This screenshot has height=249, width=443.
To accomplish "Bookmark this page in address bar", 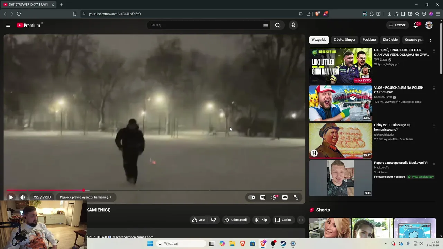I will click(x=75, y=14).
